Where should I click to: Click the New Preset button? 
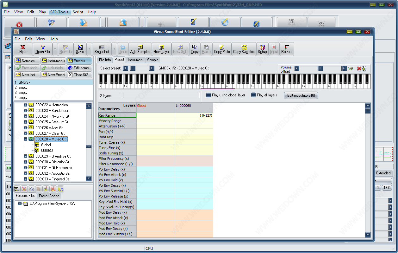click(53, 75)
